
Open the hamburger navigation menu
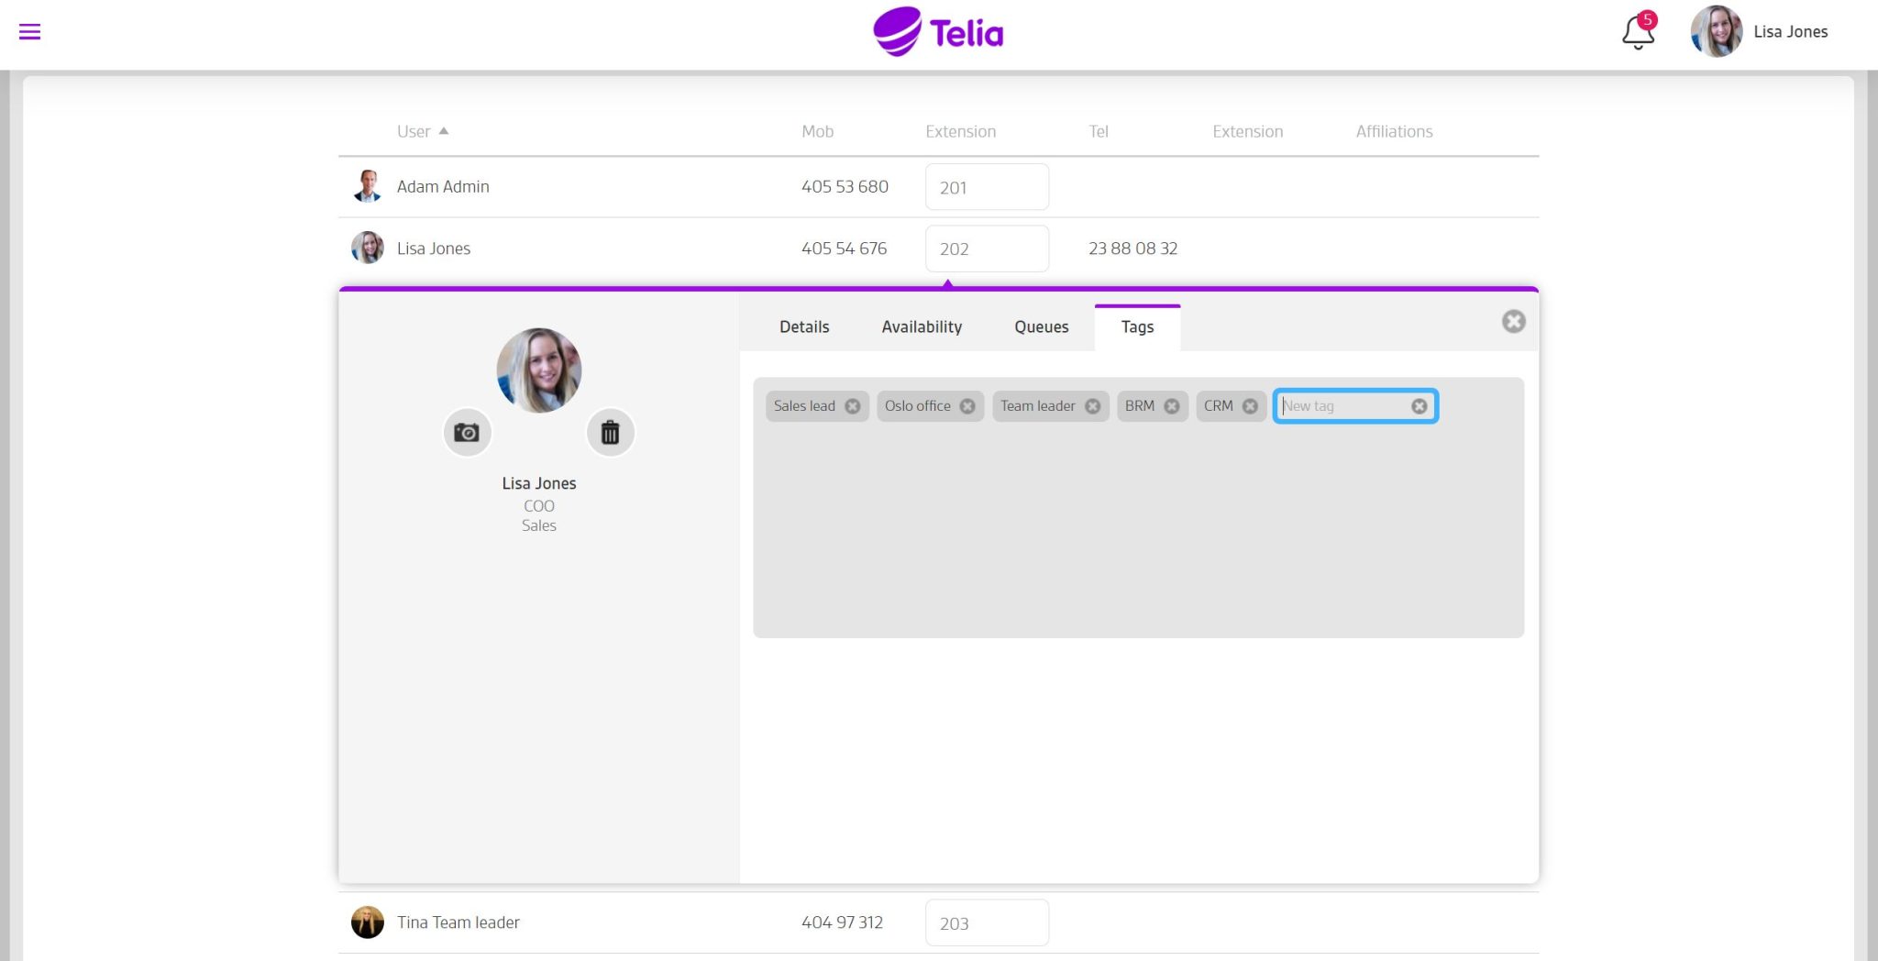click(x=29, y=31)
